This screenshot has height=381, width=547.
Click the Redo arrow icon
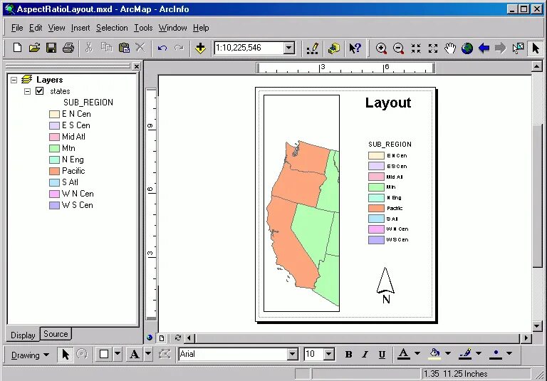[x=179, y=48]
